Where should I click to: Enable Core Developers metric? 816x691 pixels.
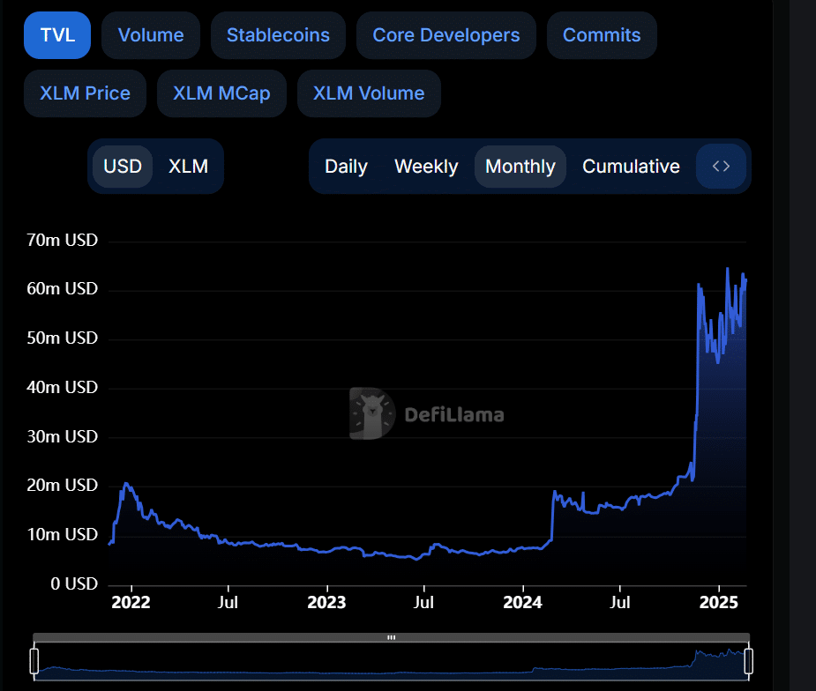point(445,35)
